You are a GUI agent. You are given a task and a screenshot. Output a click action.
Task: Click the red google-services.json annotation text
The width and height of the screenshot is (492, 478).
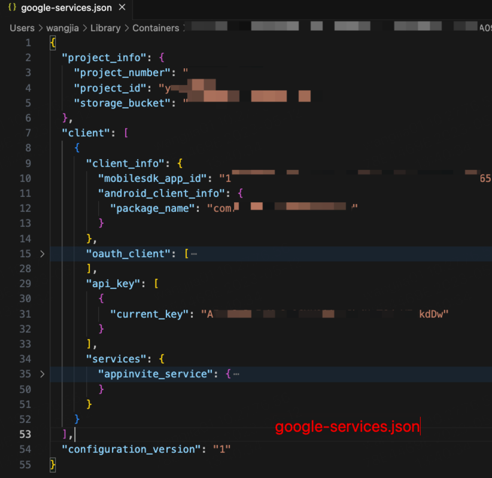pos(347,427)
